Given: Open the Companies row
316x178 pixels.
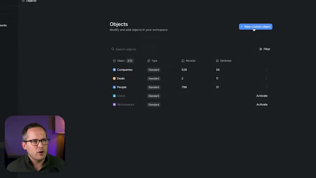Looking at the screenshot, I should pyautogui.click(x=191, y=70).
